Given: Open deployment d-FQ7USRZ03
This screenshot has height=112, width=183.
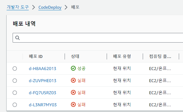Looking at the screenshot, I should coord(42,93).
